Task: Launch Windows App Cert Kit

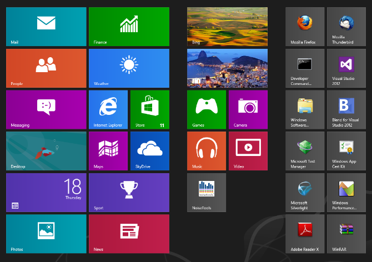Action: coord(346,151)
